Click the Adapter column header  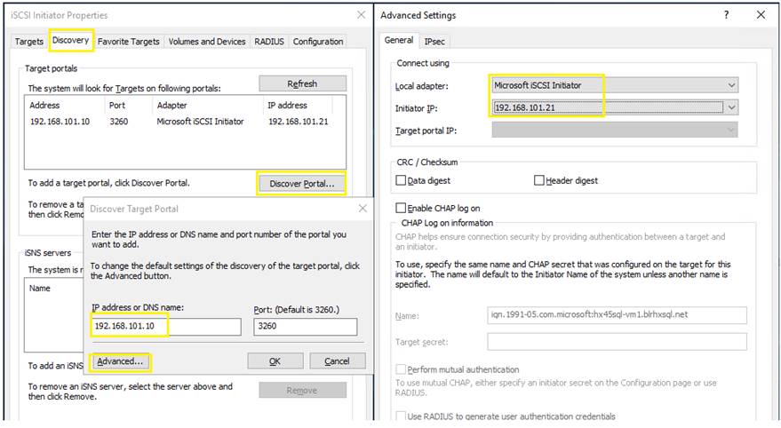(171, 105)
